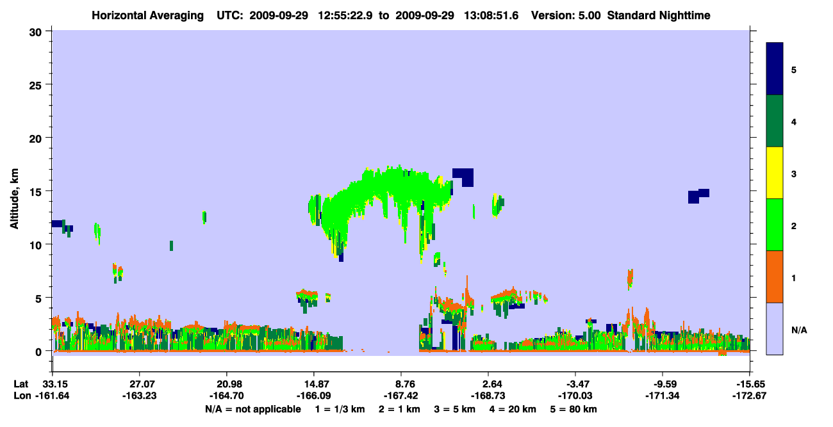Click the altitude tick label 20
833x427 pixels.
(x=37, y=138)
